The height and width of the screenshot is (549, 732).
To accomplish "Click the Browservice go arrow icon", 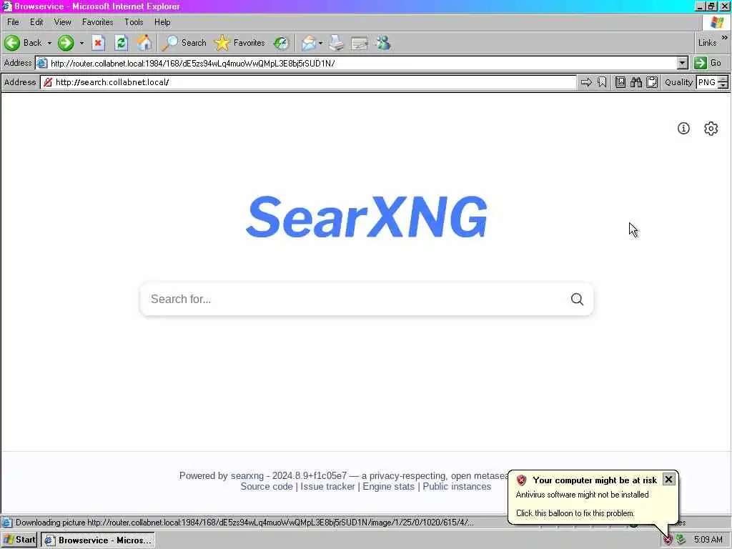I will pos(586,83).
